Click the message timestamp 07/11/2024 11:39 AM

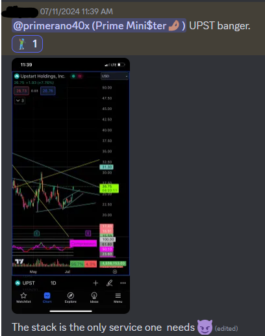77,12
